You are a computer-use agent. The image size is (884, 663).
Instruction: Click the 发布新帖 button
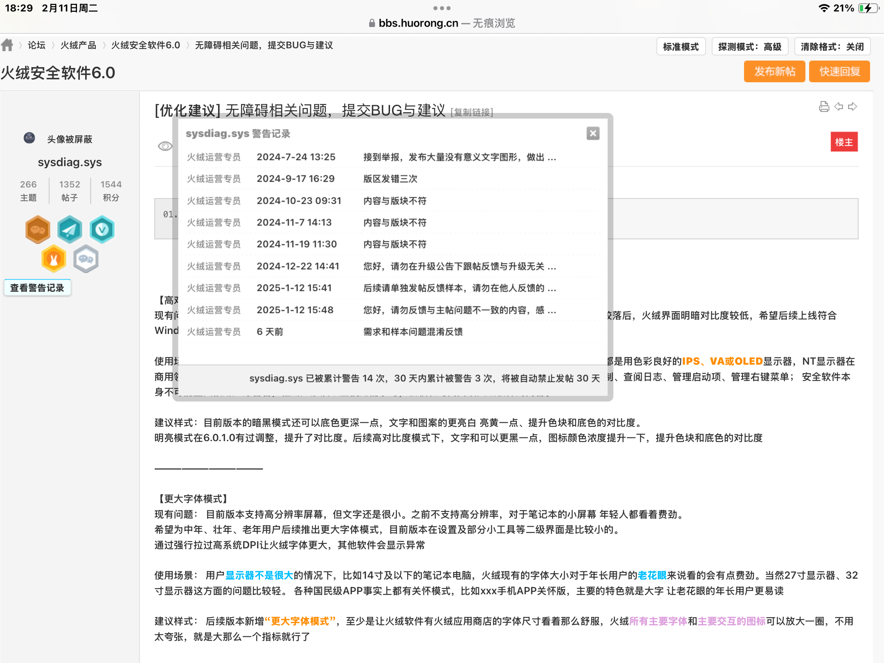pos(774,72)
